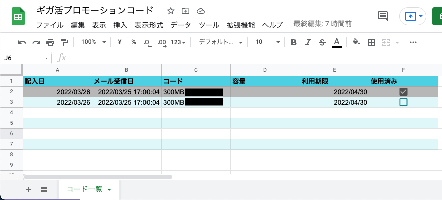
Task: Open more toolbar options
Action: pos(413,42)
